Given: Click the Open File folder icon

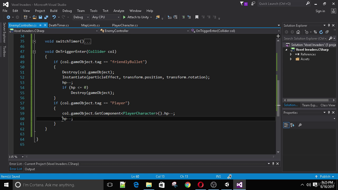Looking at the screenshot, I should (x=34, y=17).
